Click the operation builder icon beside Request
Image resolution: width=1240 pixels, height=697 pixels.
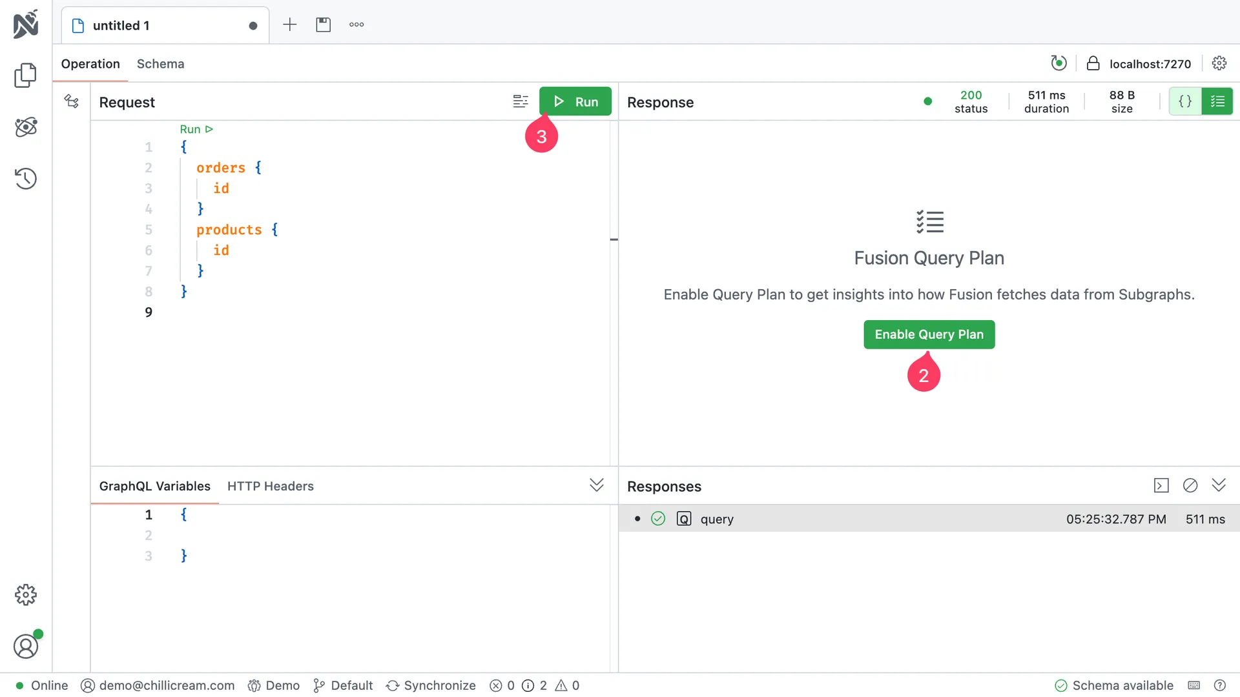[x=71, y=101]
